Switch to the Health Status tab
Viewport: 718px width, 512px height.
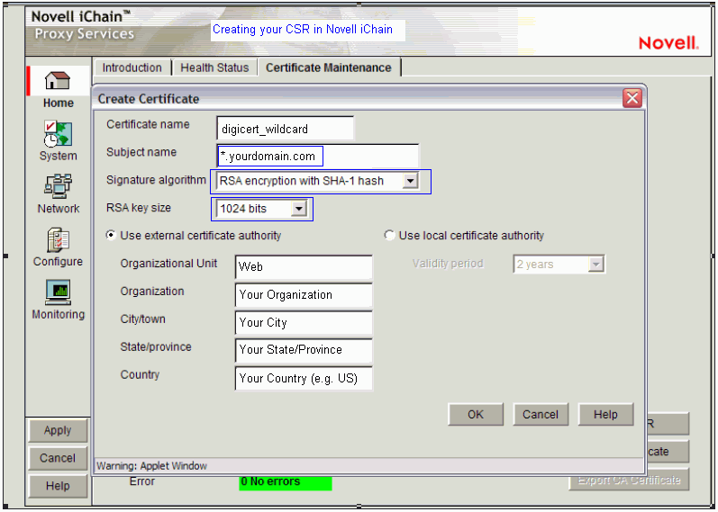pyautogui.click(x=214, y=67)
